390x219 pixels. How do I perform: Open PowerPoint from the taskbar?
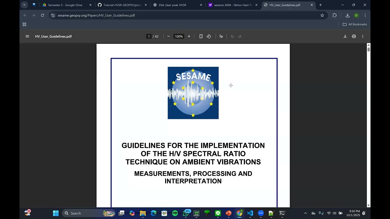pyautogui.click(x=229, y=213)
